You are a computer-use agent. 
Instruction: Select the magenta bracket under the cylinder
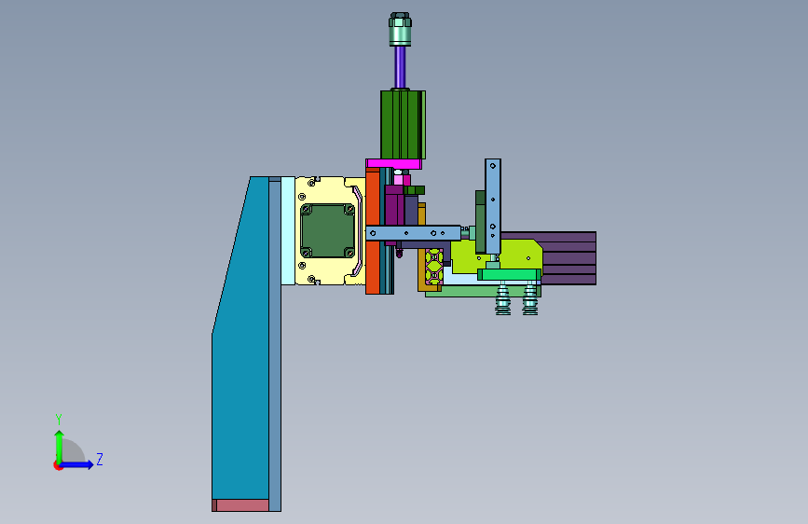pos(393,164)
